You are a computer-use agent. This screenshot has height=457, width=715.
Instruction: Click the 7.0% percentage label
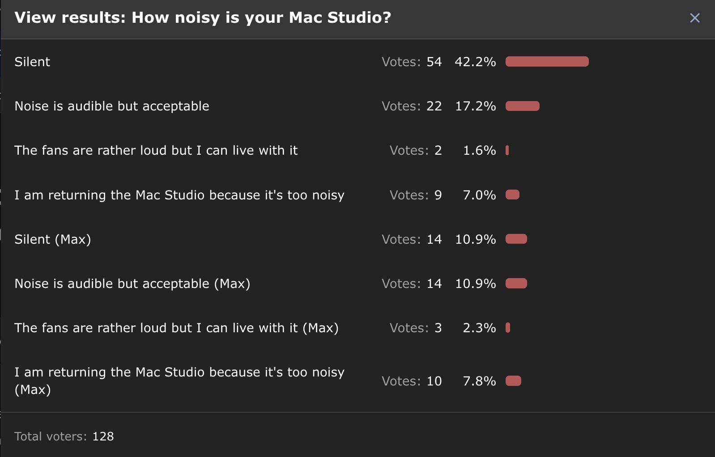click(479, 195)
